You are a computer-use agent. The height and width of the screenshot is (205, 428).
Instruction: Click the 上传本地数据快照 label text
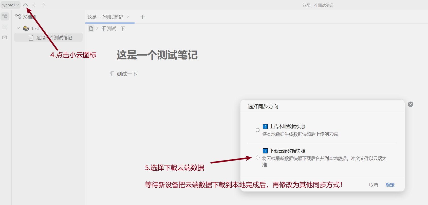coord(287,127)
